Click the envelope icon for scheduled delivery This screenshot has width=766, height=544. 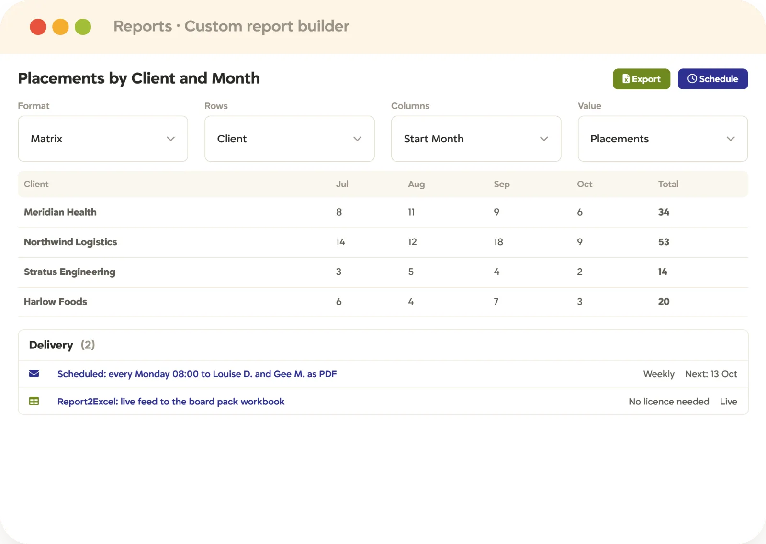[34, 374]
